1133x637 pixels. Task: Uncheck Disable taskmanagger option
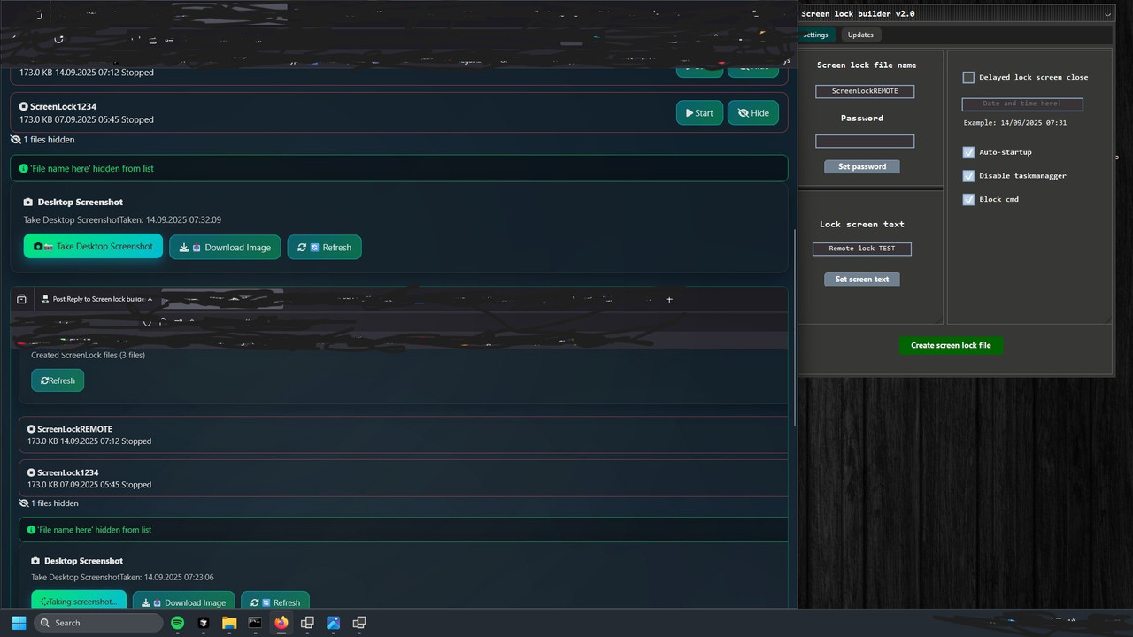coord(968,176)
